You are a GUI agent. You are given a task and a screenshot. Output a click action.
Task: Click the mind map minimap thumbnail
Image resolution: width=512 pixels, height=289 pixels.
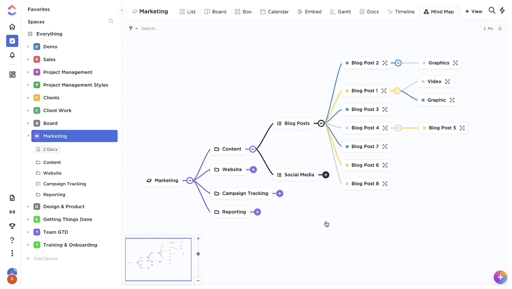(x=158, y=259)
